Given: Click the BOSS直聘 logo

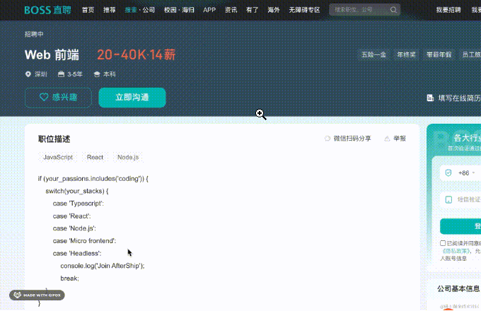Looking at the screenshot, I should click(x=47, y=10).
